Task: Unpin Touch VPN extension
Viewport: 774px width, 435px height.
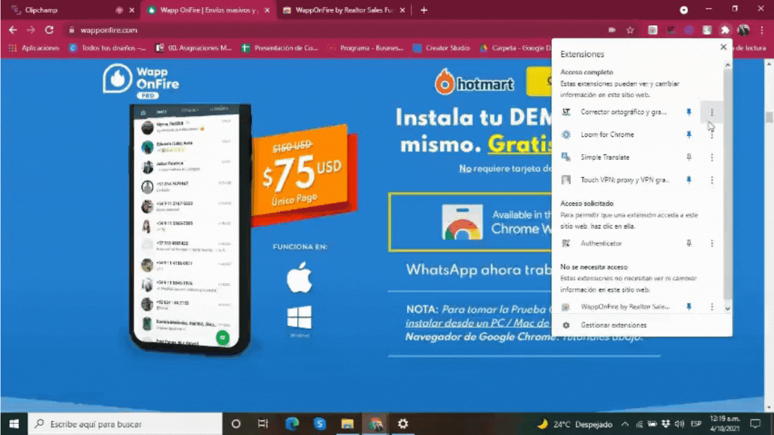Action: point(689,180)
